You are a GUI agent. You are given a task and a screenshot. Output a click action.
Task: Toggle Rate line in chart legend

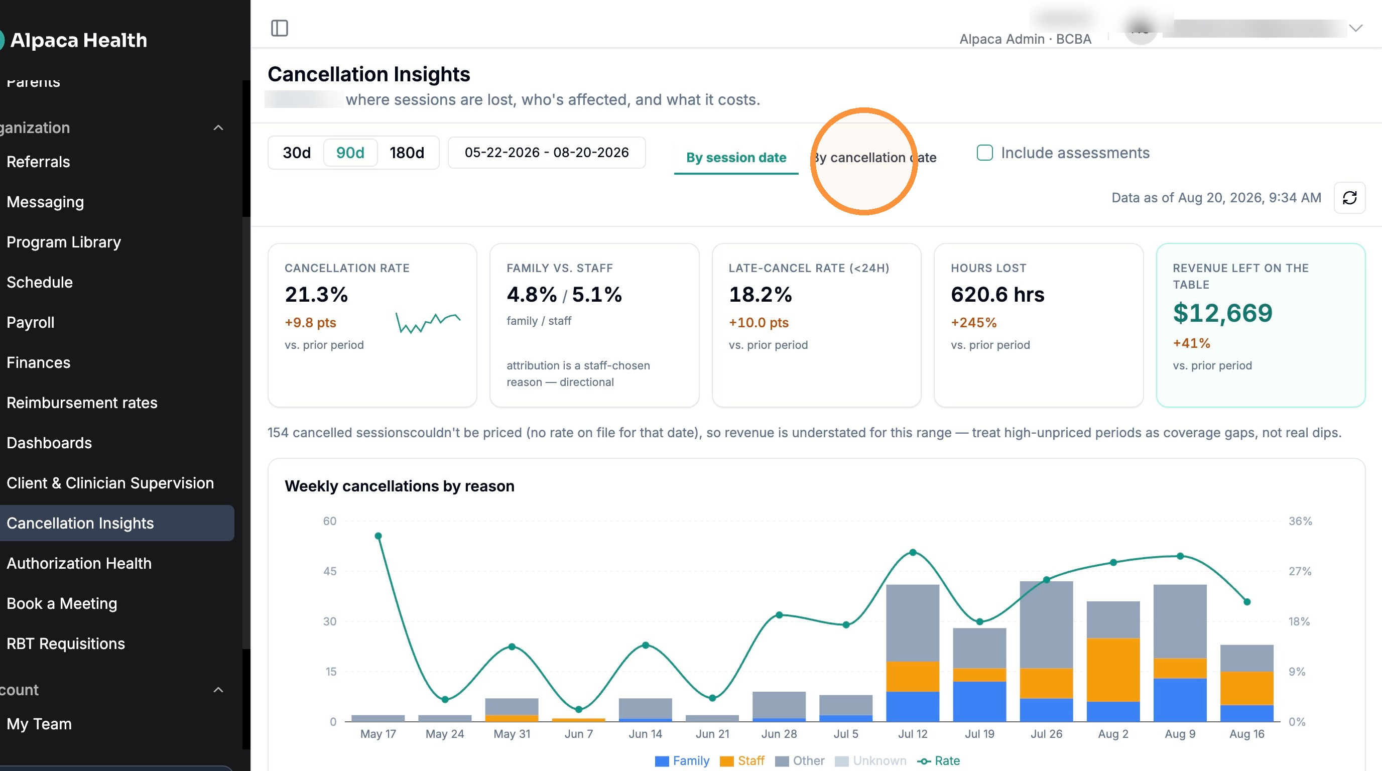(x=939, y=761)
